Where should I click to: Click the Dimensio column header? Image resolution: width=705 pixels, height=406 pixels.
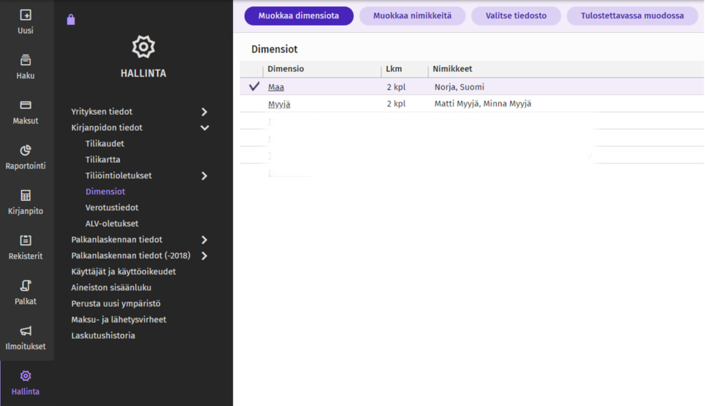tap(286, 69)
